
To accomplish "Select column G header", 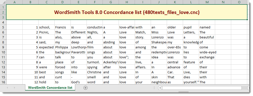I will (x=111, y=2).
